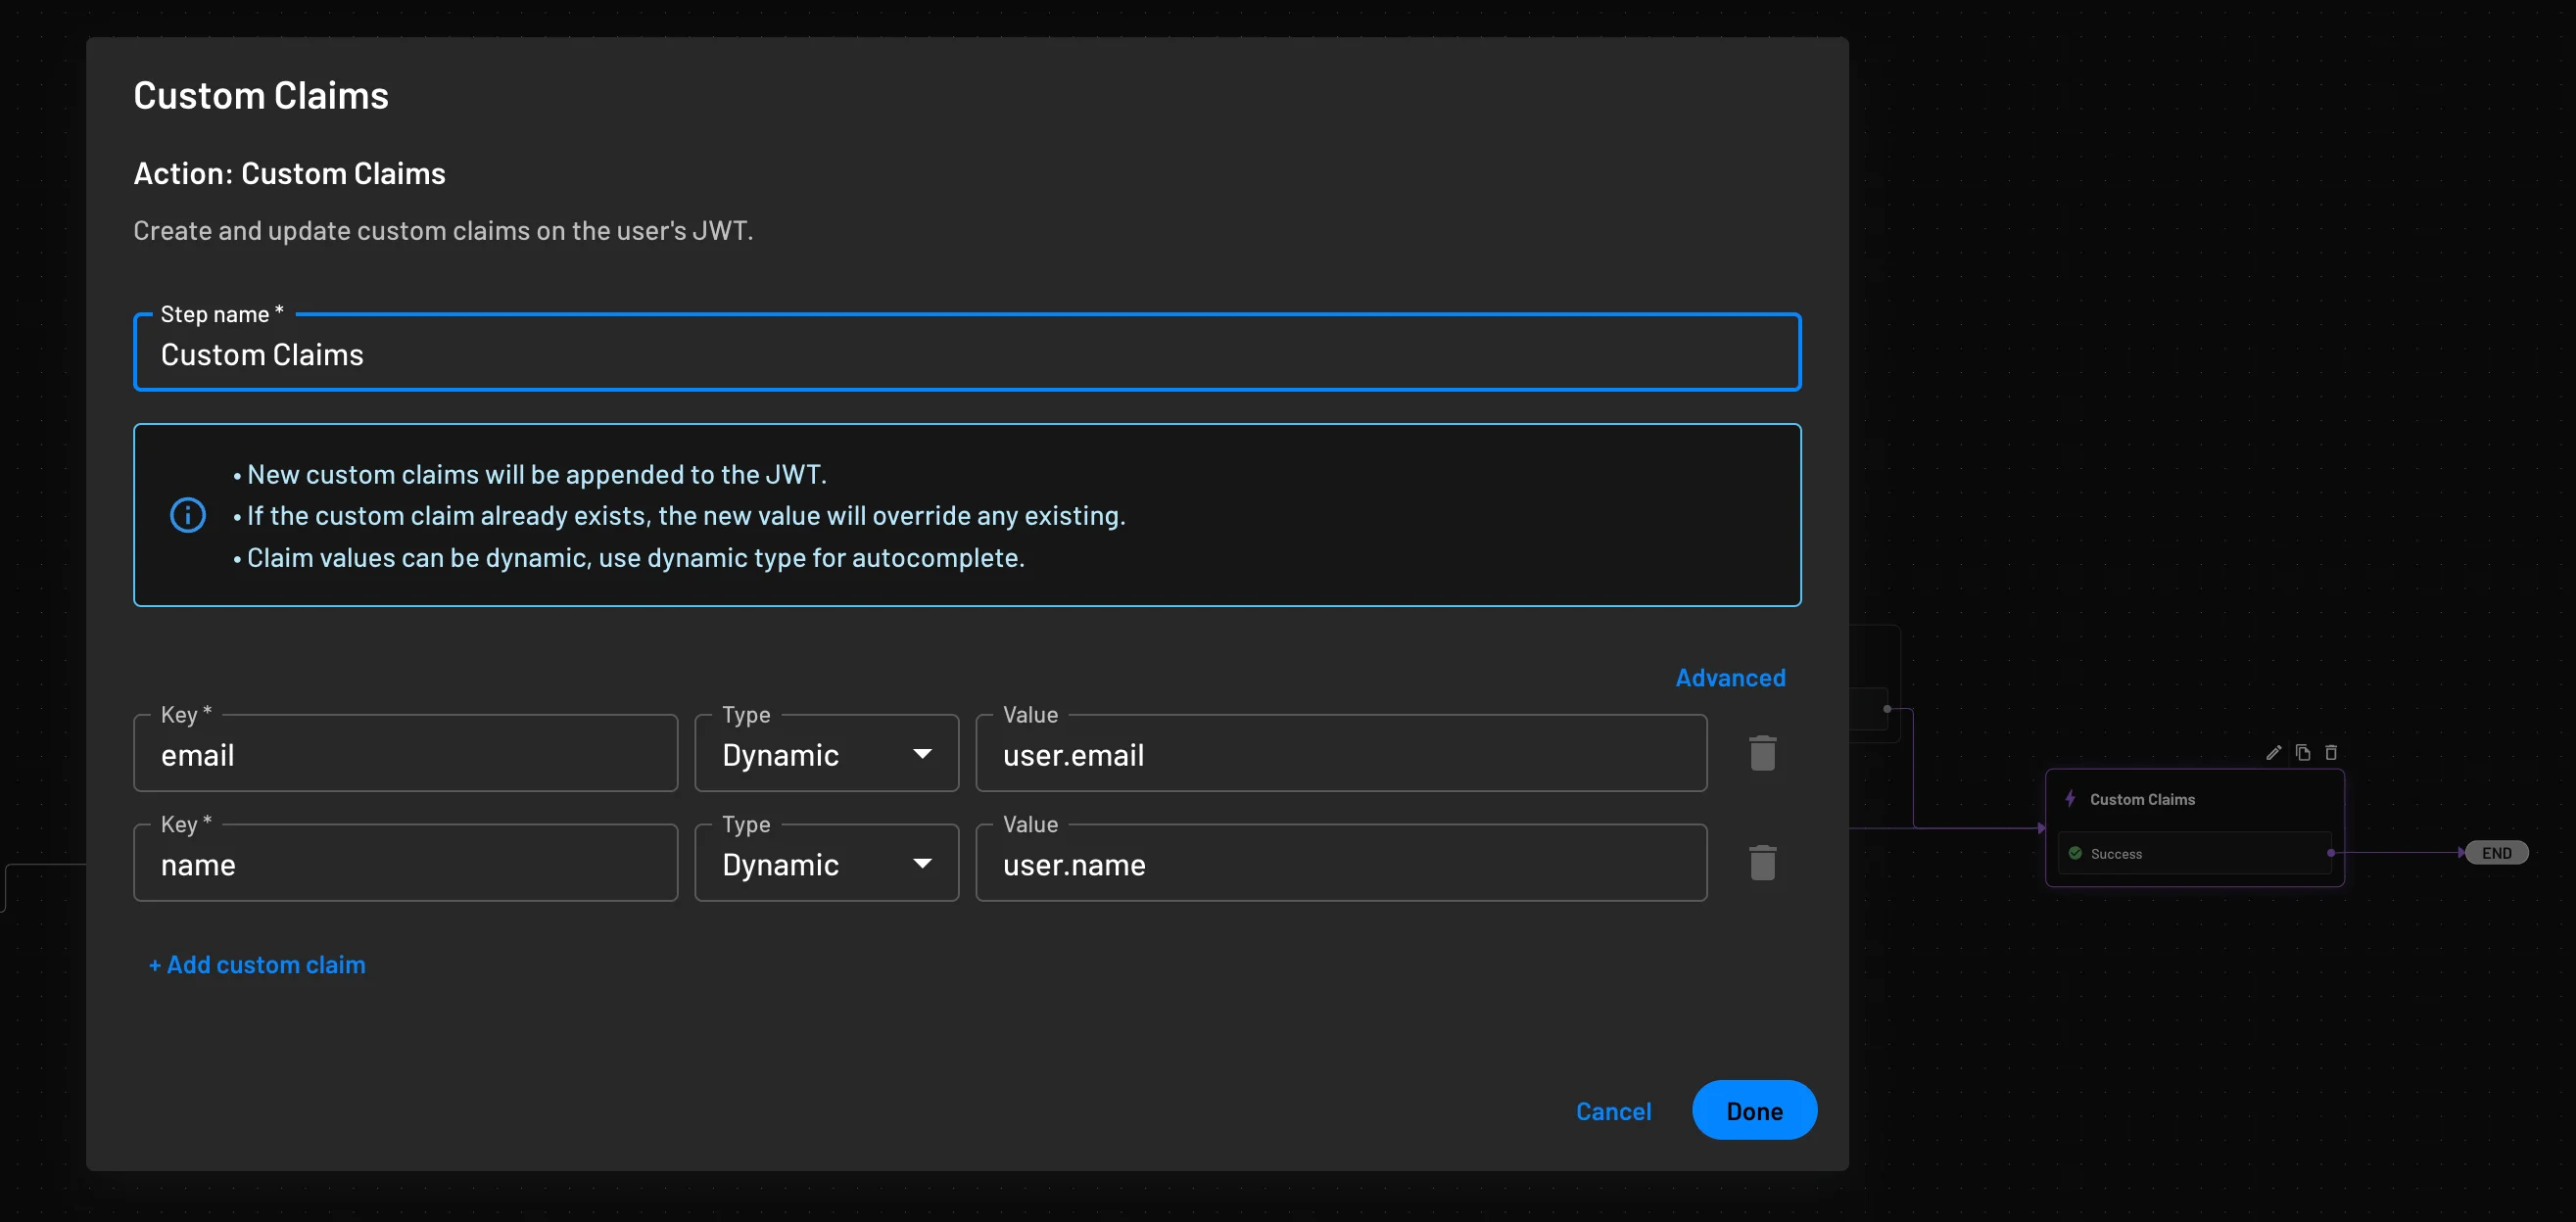This screenshot has width=2576, height=1222.
Task: Click the Cancel link
Action: click(x=1613, y=1110)
